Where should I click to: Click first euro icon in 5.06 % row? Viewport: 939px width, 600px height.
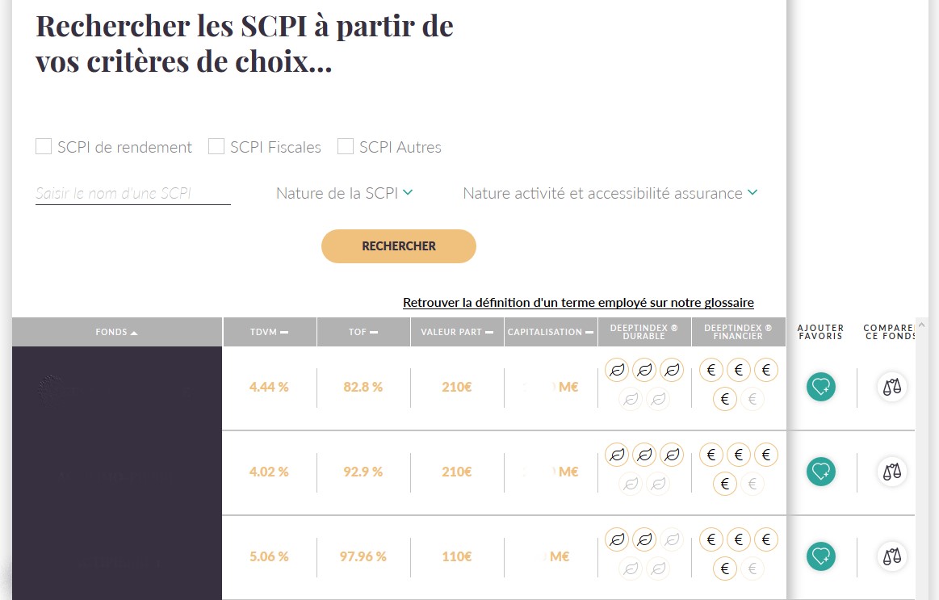click(711, 539)
